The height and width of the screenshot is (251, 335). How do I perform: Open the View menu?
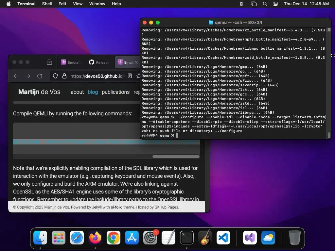point(78,4)
